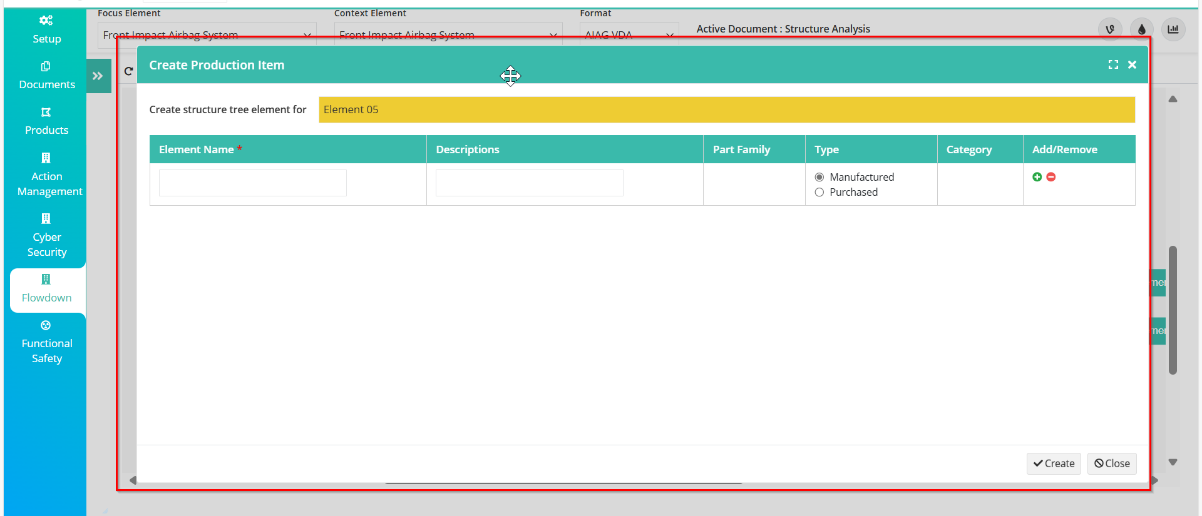
Task: Open Cyber Security in the sidebar
Action: (x=46, y=235)
